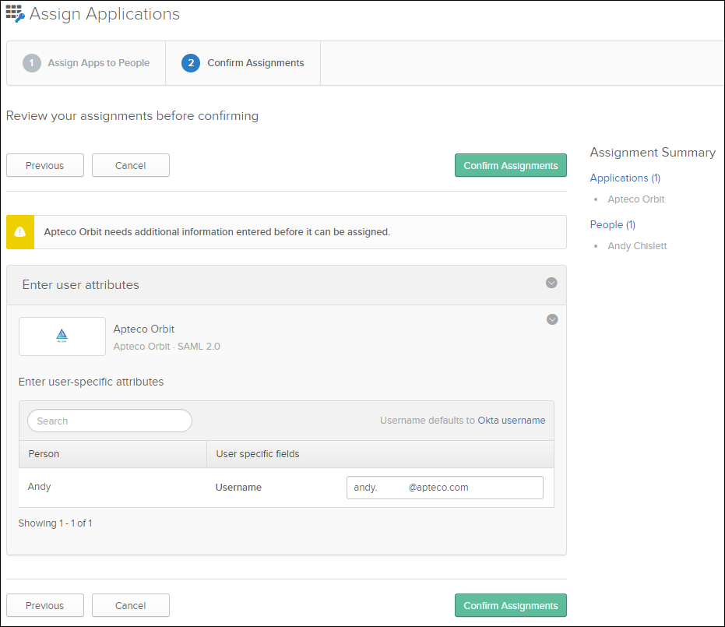Screen dimensions: 725x627
Task: Focus the Search people field
Action: 110,421
